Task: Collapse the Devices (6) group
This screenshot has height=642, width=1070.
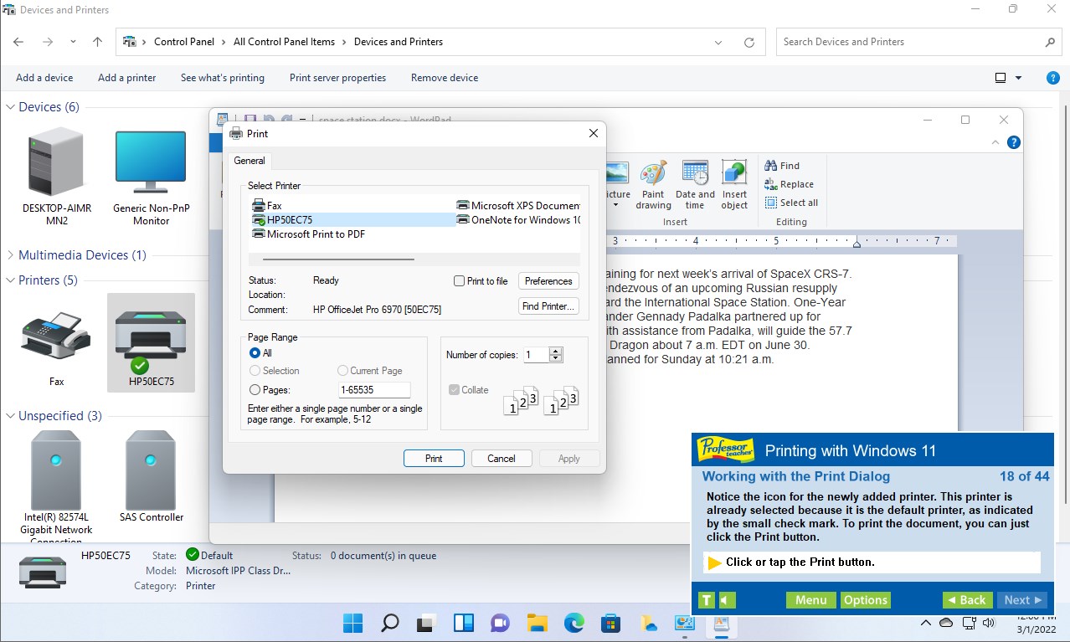Action: [x=11, y=107]
